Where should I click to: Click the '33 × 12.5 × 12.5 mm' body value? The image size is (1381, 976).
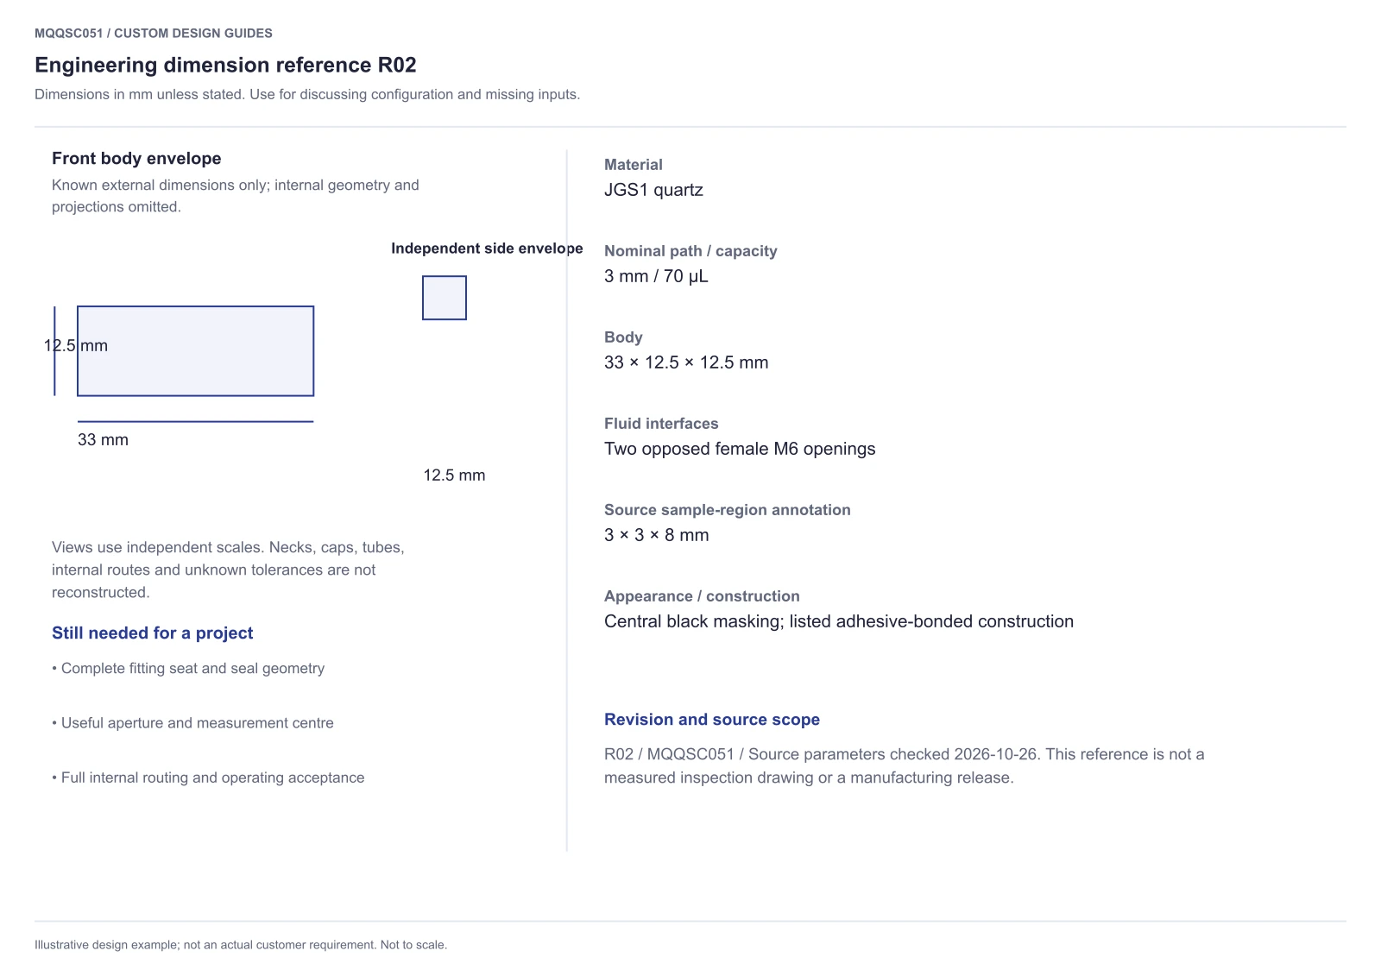(x=686, y=362)
